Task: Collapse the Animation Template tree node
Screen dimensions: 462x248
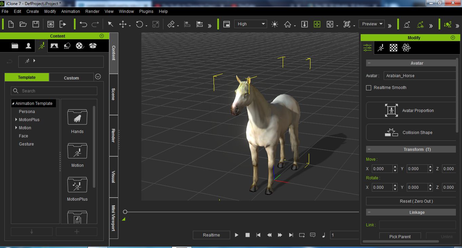Action: click(x=13, y=104)
